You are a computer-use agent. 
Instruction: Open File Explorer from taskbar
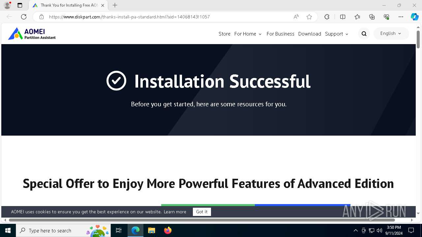tap(151, 230)
